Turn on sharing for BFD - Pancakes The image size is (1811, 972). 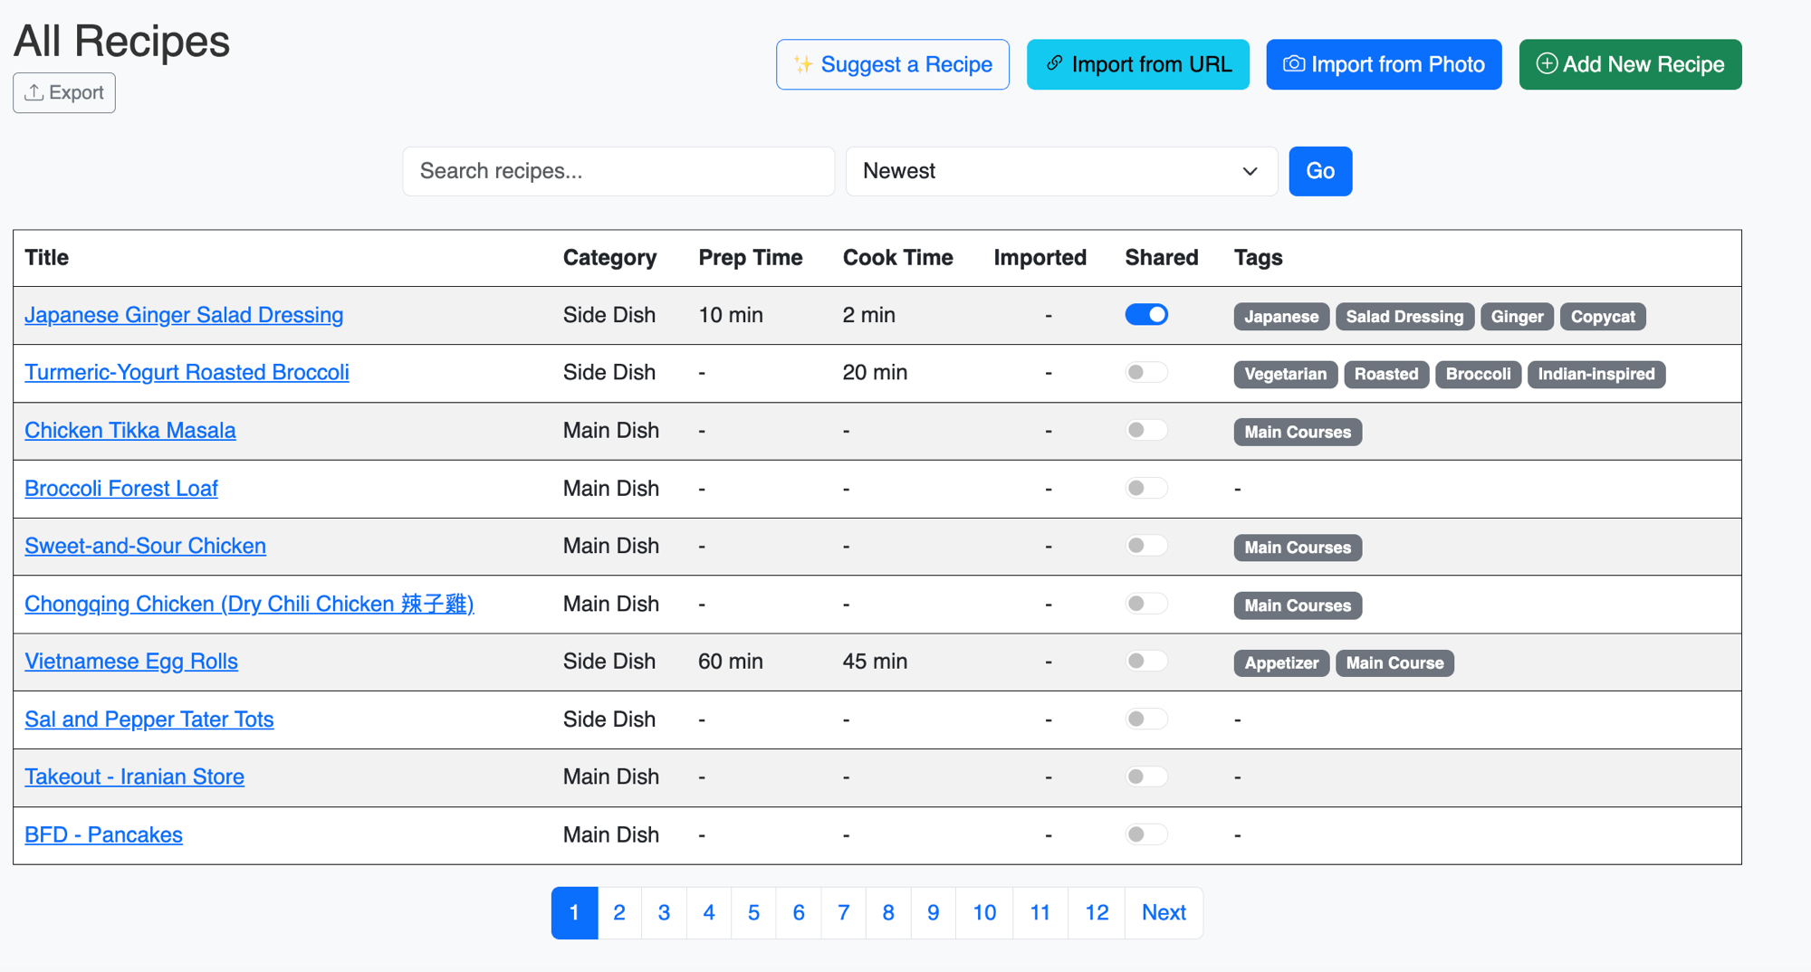pos(1146,834)
